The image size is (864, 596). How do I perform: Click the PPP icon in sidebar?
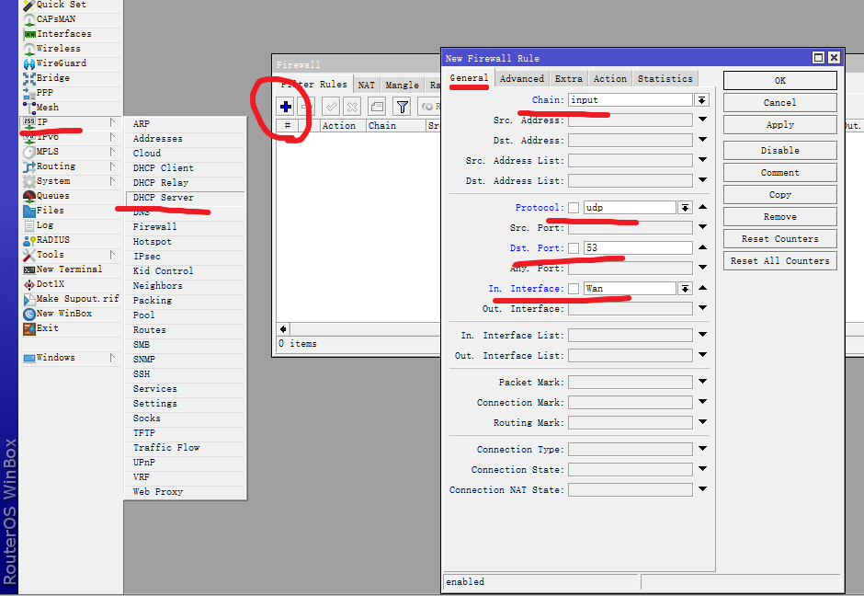(29, 93)
